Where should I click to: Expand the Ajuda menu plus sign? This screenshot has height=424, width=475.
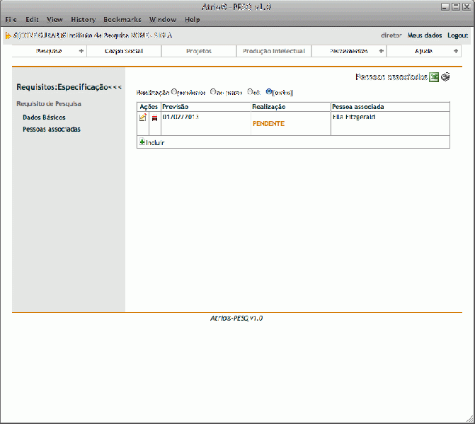455,51
